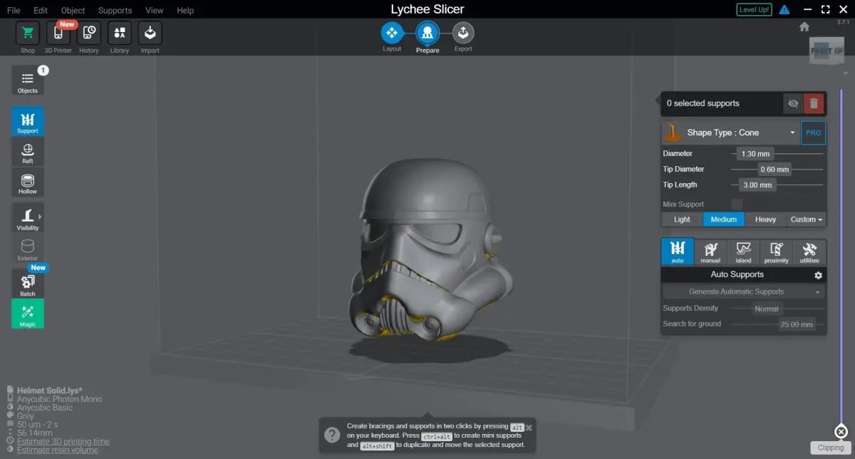The width and height of the screenshot is (855, 459).
Task: Open the Supports menu
Action: (x=115, y=11)
